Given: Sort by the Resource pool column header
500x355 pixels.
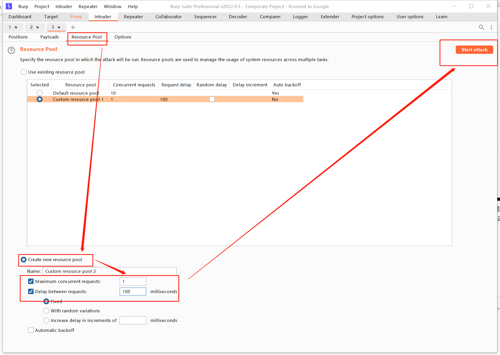Looking at the screenshot, I should click(80, 85).
